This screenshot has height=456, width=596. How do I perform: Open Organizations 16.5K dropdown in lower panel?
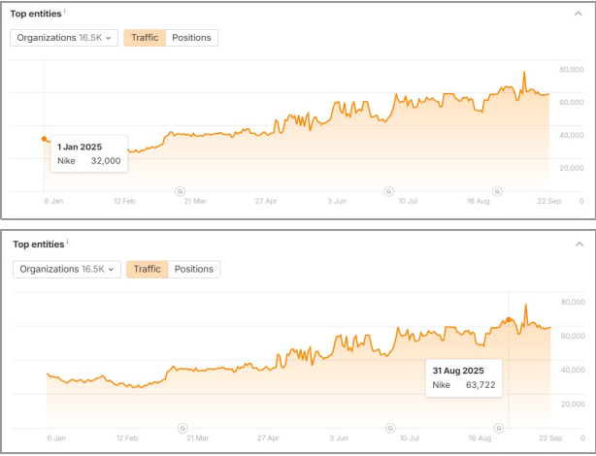(66, 269)
